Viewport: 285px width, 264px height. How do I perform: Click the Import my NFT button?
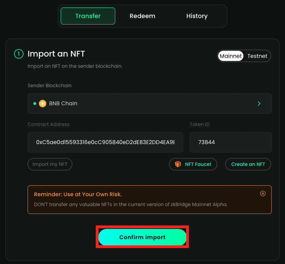(50, 164)
